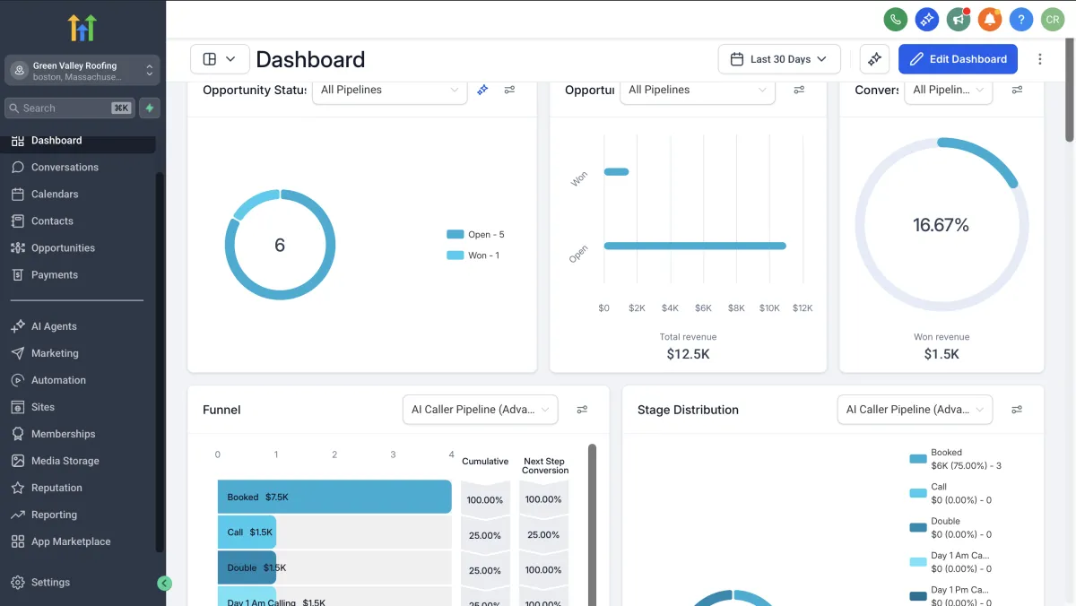
Task: Open the orange notifications bell
Action: click(990, 19)
